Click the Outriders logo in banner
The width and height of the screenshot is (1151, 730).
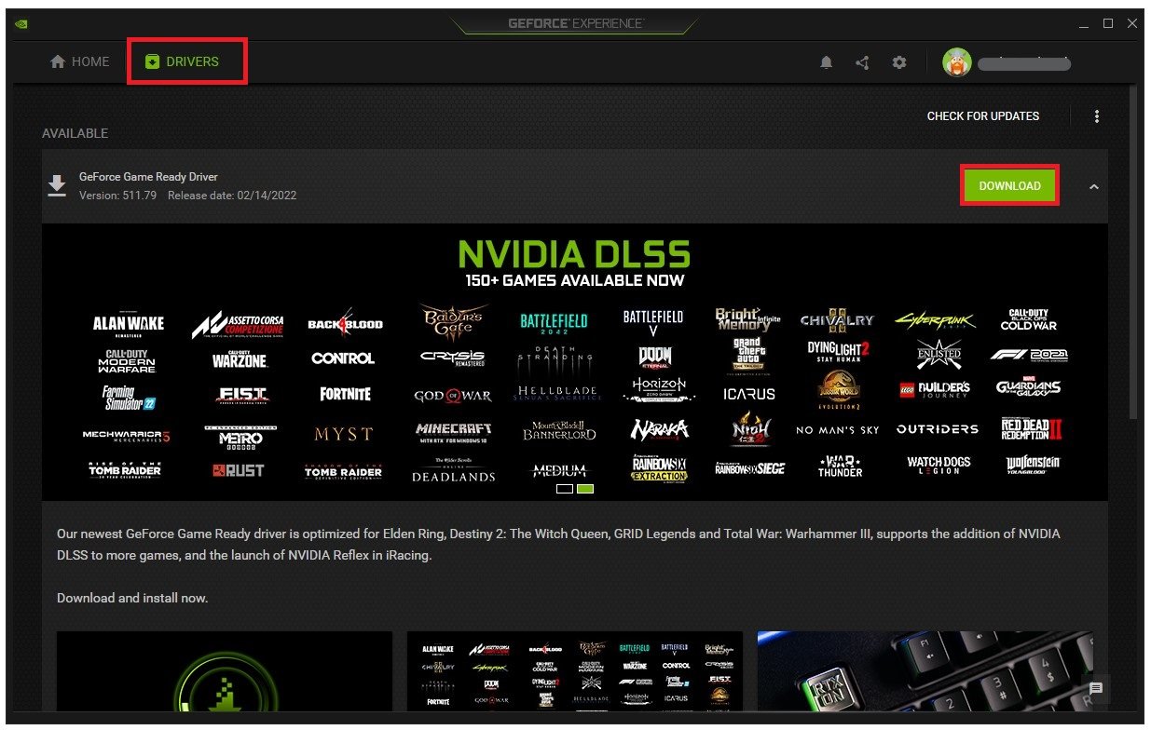[x=938, y=429]
